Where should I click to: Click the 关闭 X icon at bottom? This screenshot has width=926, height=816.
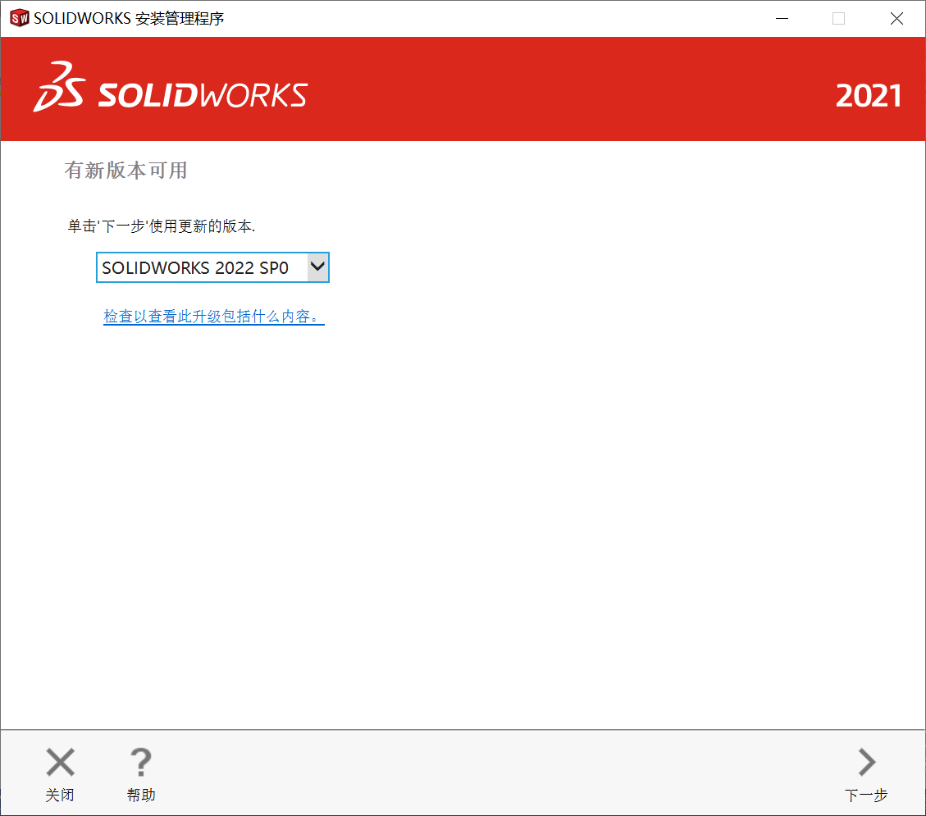(x=60, y=762)
